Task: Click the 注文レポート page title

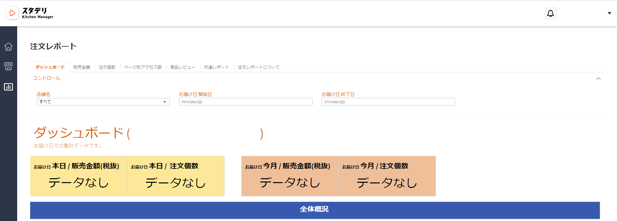Action: (53, 46)
